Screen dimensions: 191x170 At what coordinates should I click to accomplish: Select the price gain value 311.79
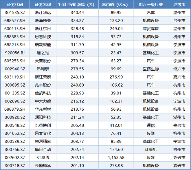click(x=76, y=45)
